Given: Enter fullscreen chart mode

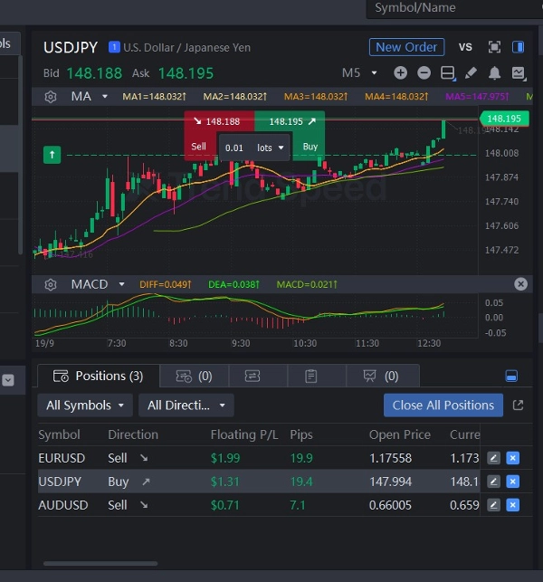Looking at the screenshot, I should [494, 47].
